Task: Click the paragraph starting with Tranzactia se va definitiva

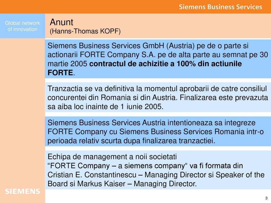Action: pyautogui.click(x=158, y=98)
